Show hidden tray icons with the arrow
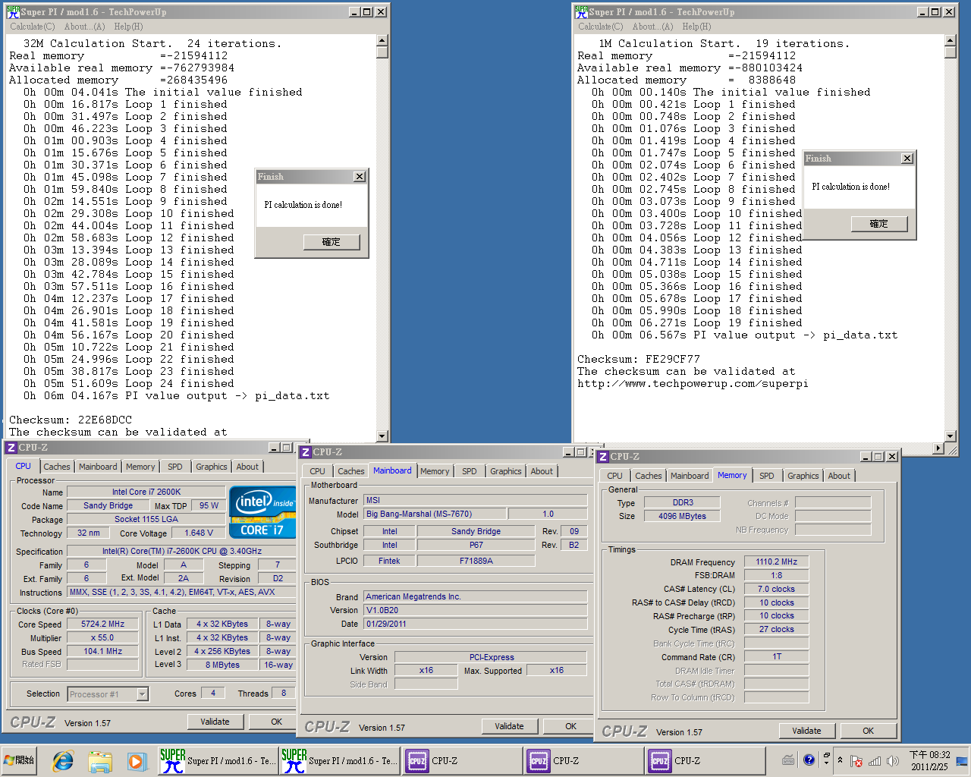The height and width of the screenshot is (777, 971). (x=840, y=760)
